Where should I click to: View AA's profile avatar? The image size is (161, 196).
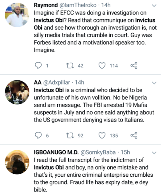pyautogui.click(x=17, y=92)
